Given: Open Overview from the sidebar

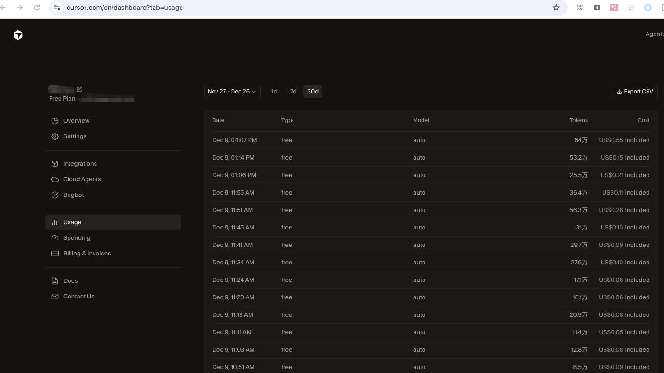Looking at the screenshot, I should pos(76,121).
